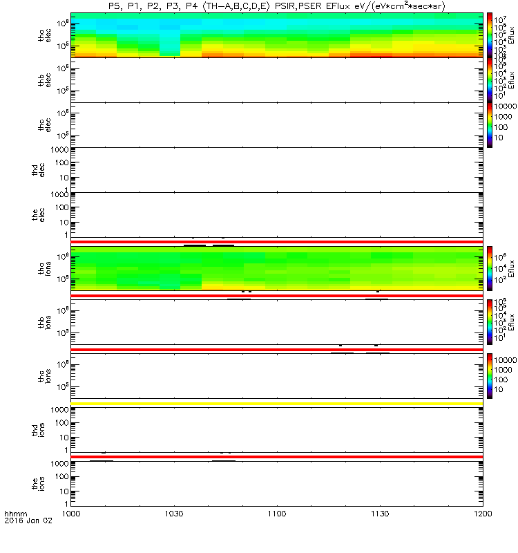
Task: Select the 1030 time axis label
Action: 174,514
